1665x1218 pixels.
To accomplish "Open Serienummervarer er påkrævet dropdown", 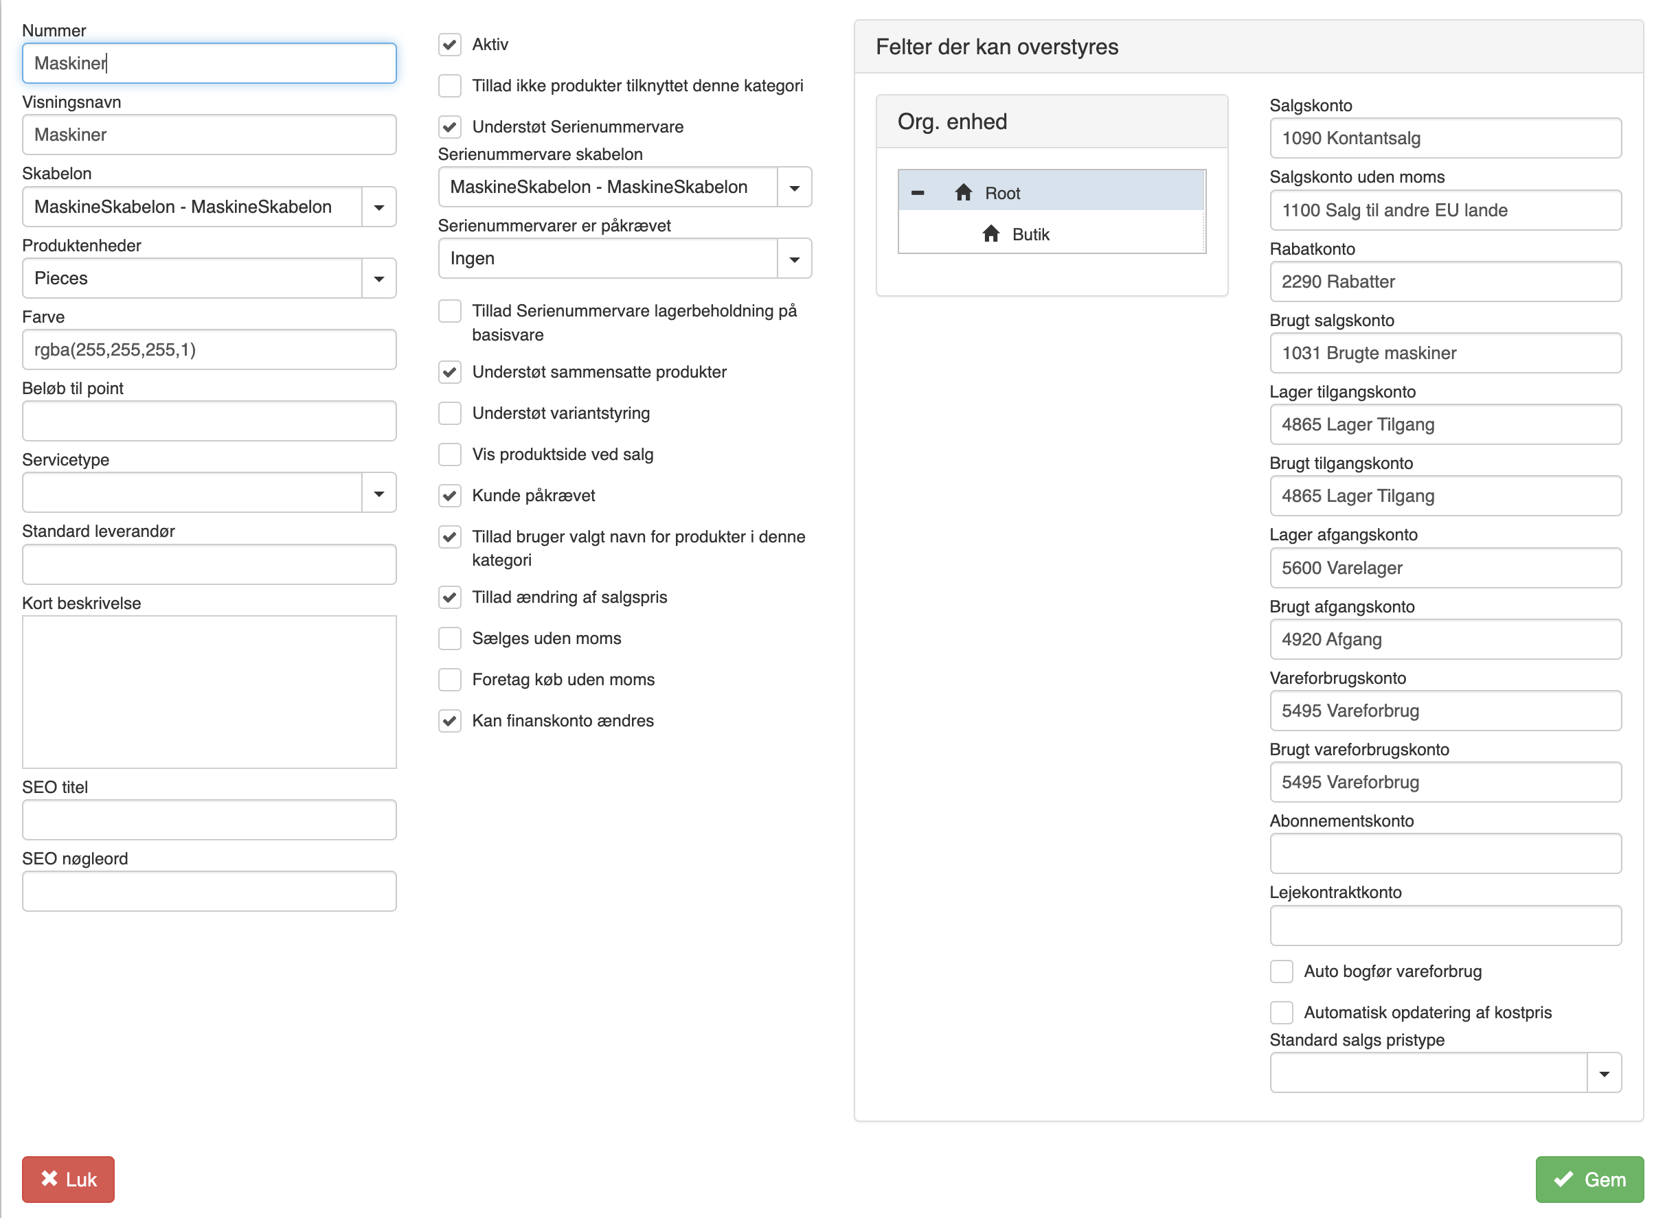I will tap(795, 259).
